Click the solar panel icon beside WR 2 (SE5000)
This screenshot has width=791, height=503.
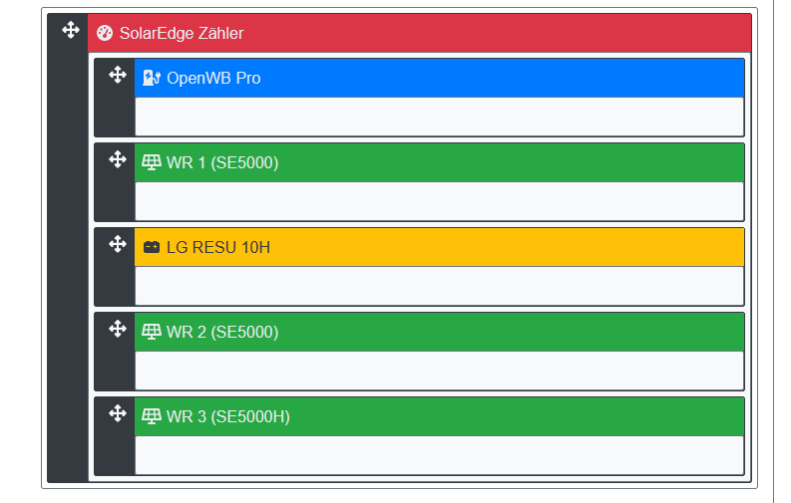click(152, 332)
